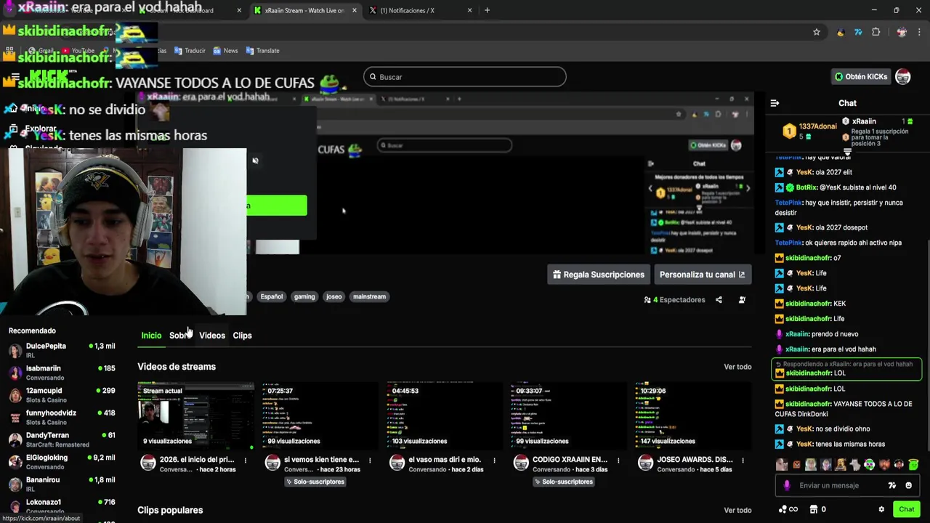Open the shop icon showing 0
The width and height of the screenshot is (930, 523).
point(817,509)
